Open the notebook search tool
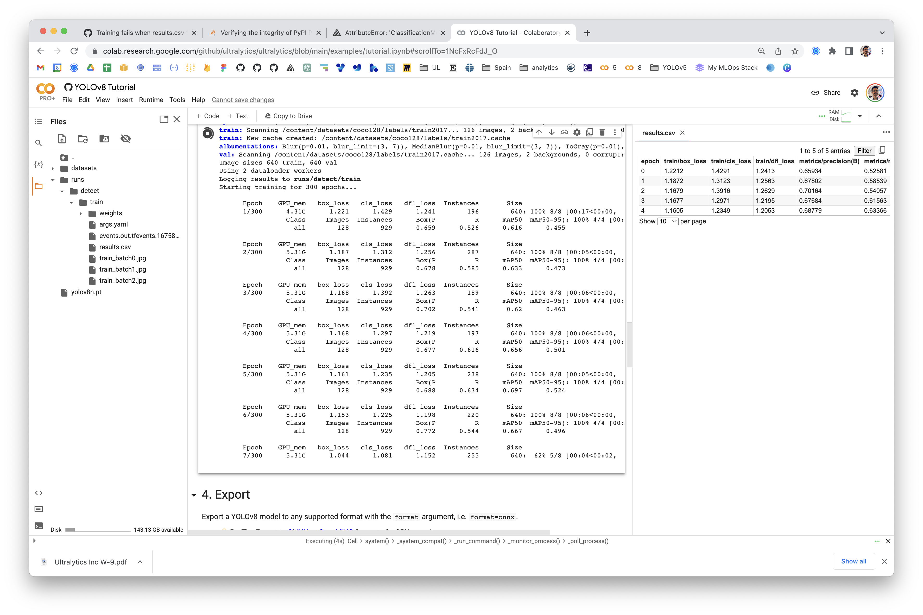This screenshot has width=923, height=615. pos(39,142)
